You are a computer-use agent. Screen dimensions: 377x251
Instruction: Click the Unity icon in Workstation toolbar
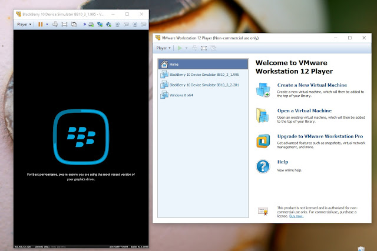point(213,48)
